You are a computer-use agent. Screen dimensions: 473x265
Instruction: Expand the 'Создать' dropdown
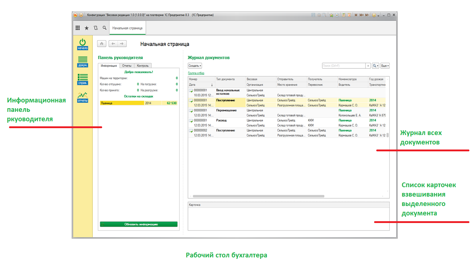tap(195, 66)
